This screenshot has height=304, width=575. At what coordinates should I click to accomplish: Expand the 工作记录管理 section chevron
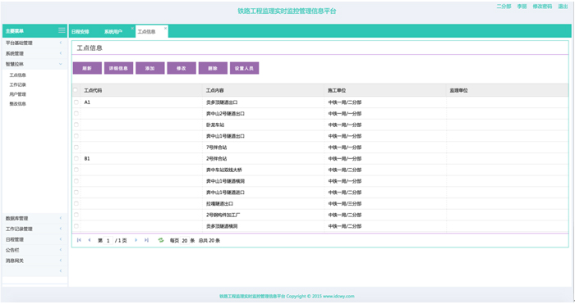(x=61, y=229)
